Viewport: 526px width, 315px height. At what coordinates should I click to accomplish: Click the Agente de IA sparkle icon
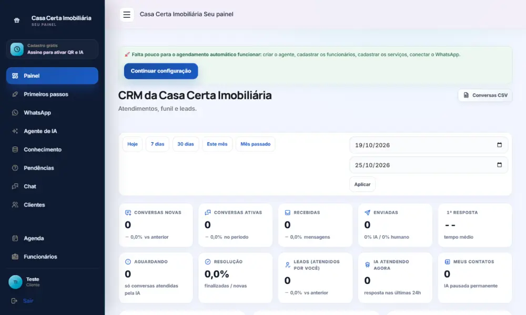(x=15, y=131)
